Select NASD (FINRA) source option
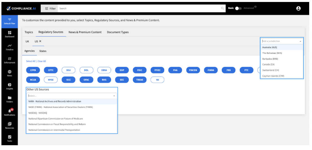This screenshot has width=312, height=150. point(72,107)
